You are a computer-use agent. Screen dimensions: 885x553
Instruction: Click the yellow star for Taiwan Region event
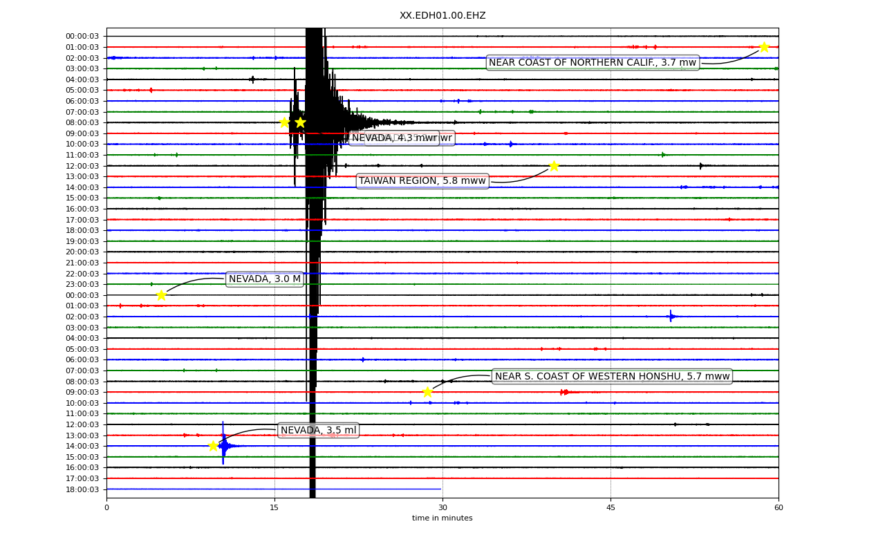click(x=554, y=166)
